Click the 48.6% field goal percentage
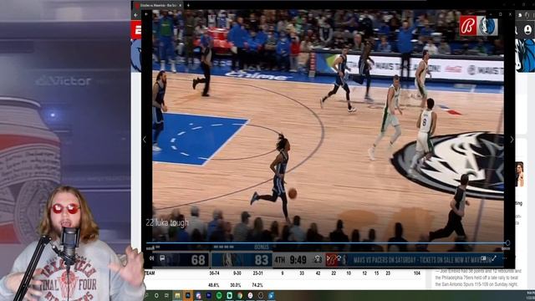The width and height of the screenshot is (535, 301). (x=214, y=285)
